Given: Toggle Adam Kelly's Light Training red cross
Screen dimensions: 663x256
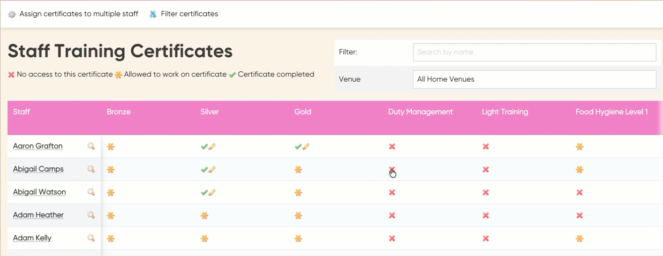Looking at the screenshot, I should point(486,239).
